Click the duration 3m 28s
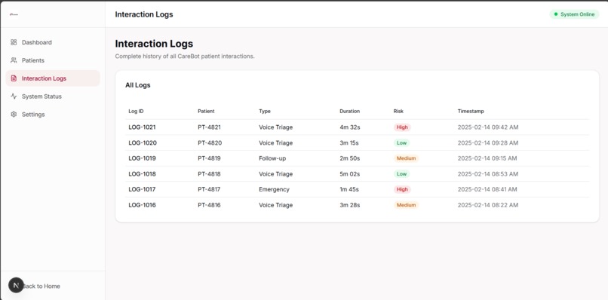The height and width of the screenshot is (300, 608). point(350,205)
